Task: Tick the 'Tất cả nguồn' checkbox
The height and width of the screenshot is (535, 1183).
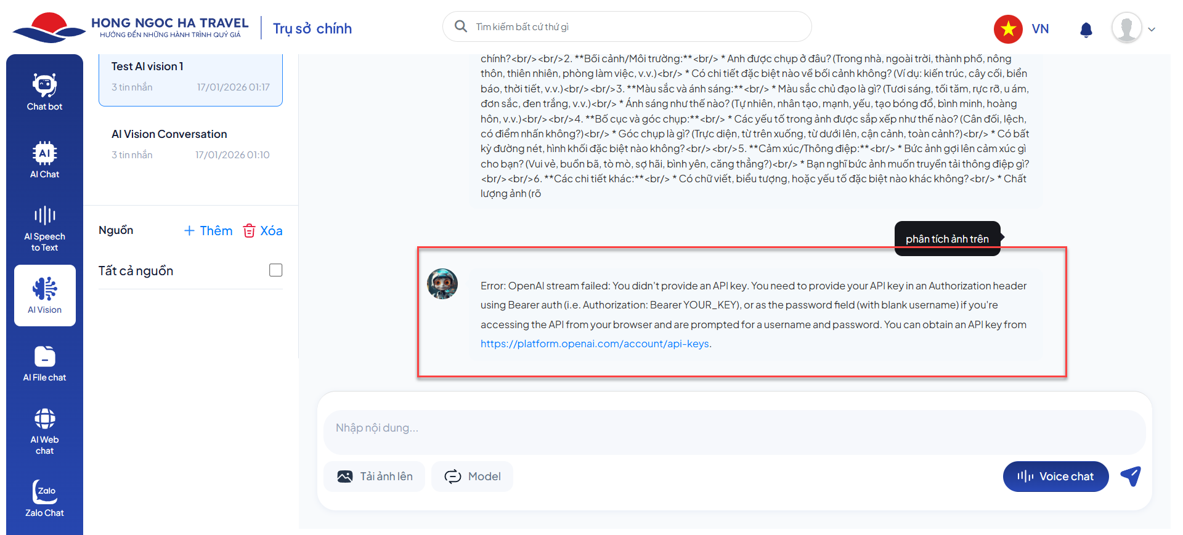Action: click(275, 270)
